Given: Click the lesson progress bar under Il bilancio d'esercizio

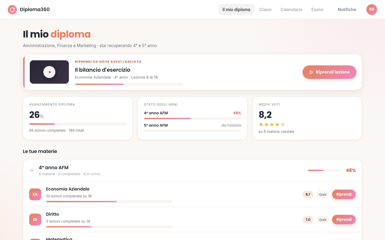Looking at the screenshot, I should (x=129, y=84).
